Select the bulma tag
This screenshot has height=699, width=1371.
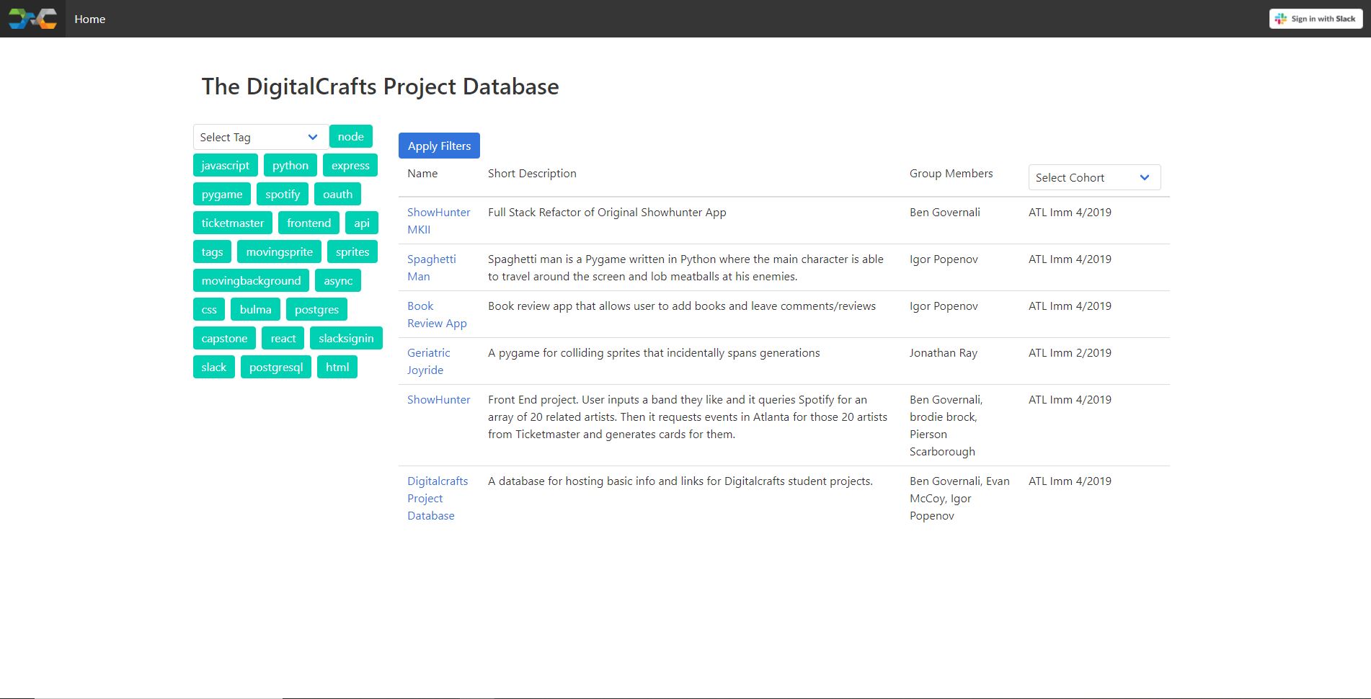256,309
